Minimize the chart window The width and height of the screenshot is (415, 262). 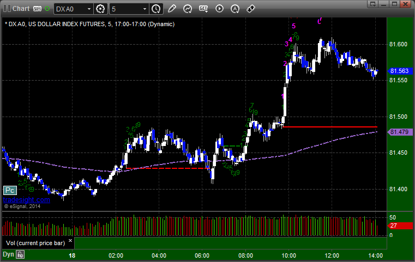[x=384, y=4]
